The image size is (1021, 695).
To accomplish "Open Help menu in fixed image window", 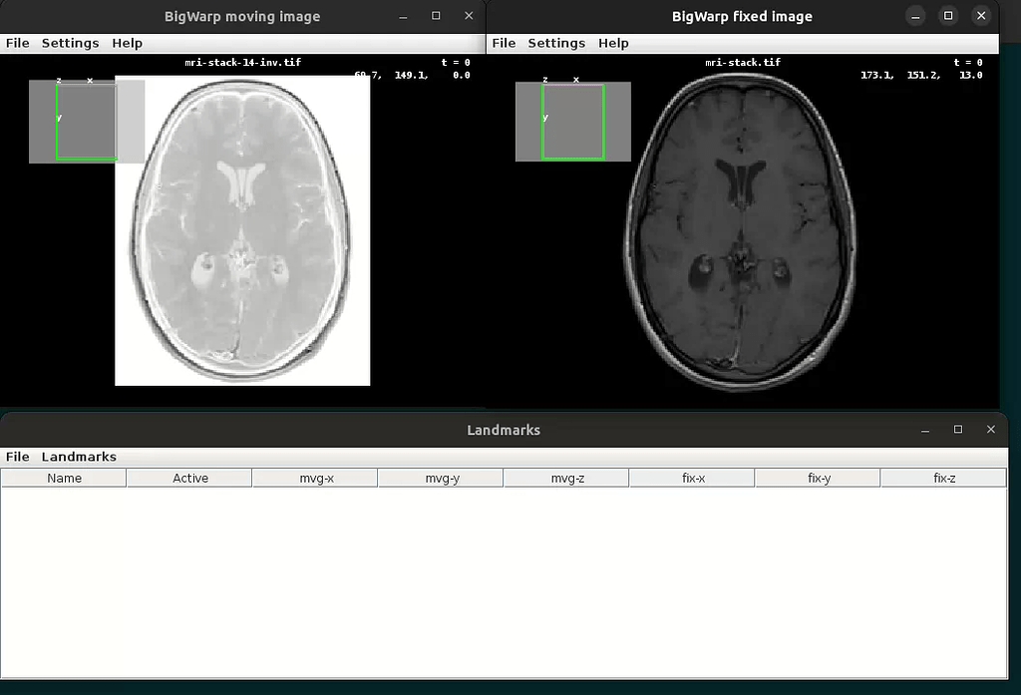I will [613, 43].
